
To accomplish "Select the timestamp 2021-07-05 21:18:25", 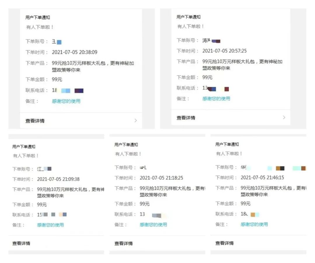I will pyautogui.click(x=161, y=178).
